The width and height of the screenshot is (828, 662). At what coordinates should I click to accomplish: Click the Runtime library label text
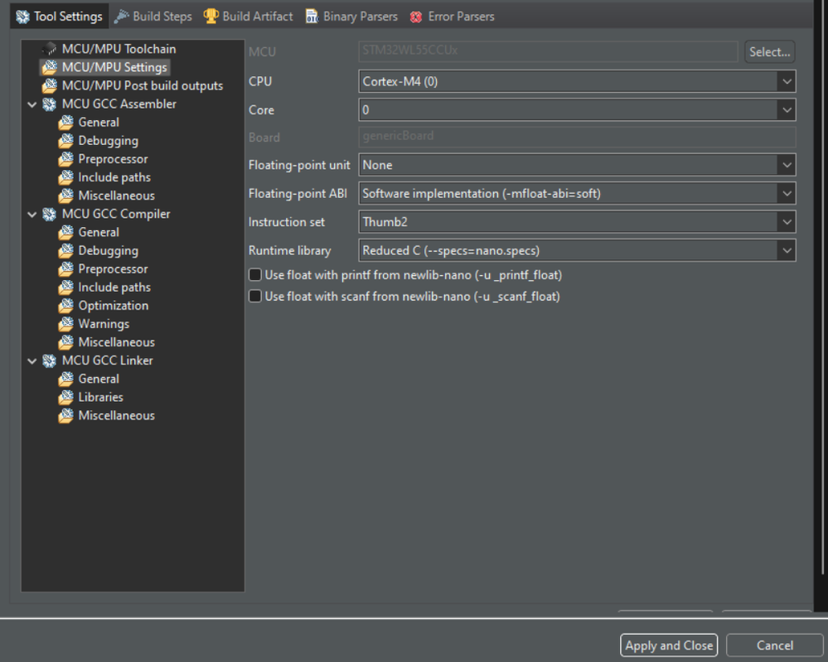click(290, 250)
